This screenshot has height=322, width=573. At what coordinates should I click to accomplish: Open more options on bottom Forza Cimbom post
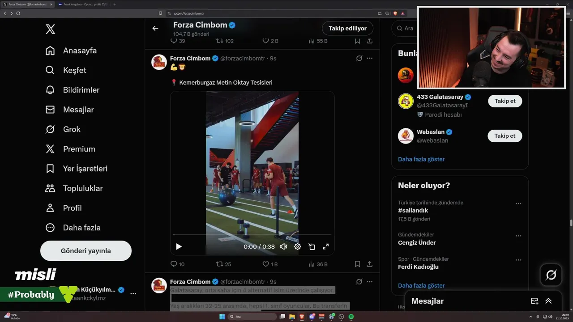coord(369,282)
